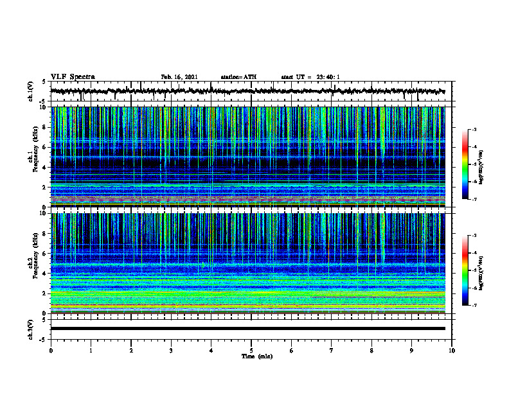Click the ch.1 spectrogram color bar
Viewport: 509px width, 393px height.
465,164
